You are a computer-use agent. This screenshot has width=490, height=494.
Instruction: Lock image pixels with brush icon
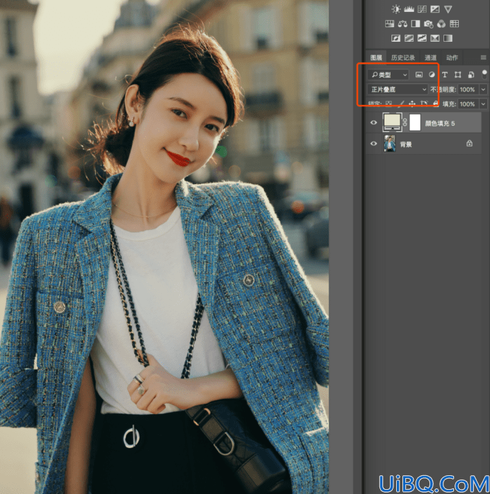coord(401,104)
